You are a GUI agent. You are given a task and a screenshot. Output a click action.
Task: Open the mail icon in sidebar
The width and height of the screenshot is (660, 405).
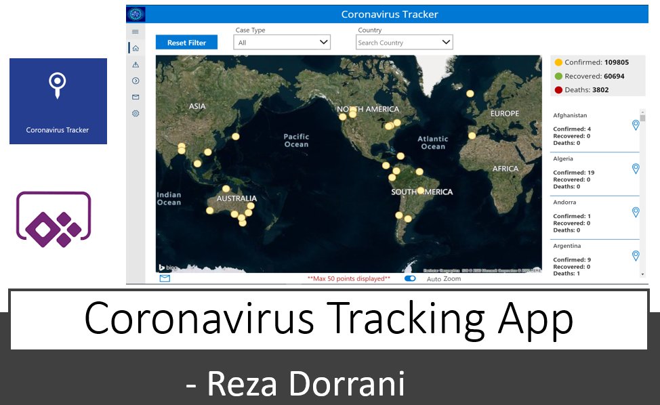[x=136, y=97]
